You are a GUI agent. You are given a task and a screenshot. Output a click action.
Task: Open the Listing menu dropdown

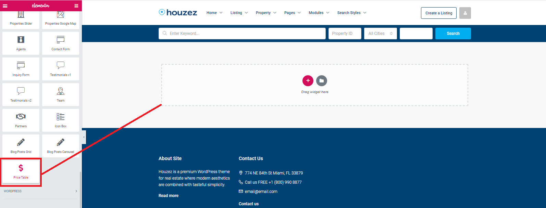[239, 13]
